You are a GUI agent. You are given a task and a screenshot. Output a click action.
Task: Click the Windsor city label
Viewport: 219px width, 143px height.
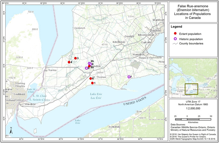pyautogui.click(x=30, y=104)
